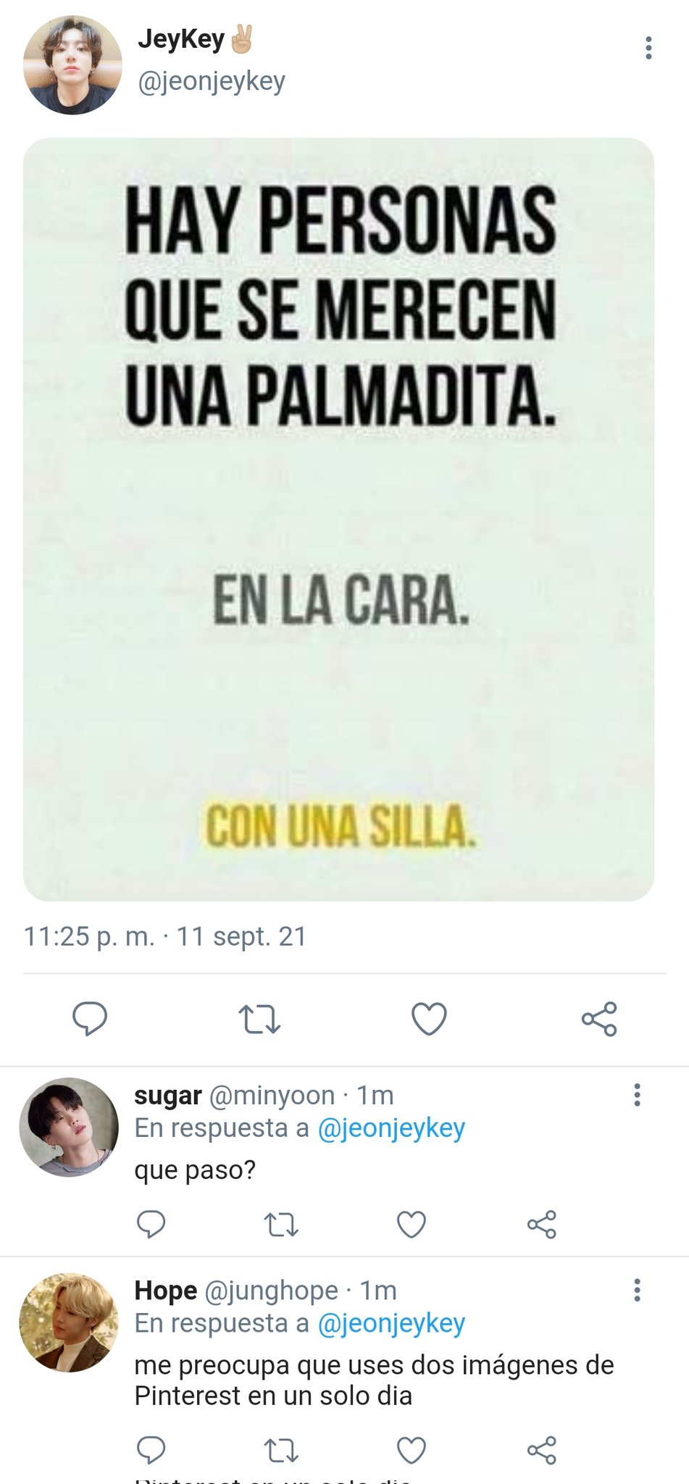Viewport: 689px width, 1484px height.
Task: Open the menu on Hope's reply
Action: tap(637, 1290)
